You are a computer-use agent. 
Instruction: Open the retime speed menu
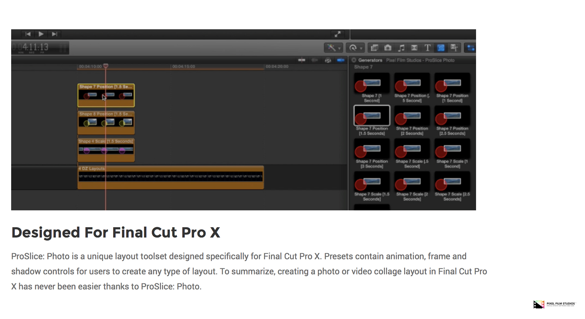tap(355, 48)
